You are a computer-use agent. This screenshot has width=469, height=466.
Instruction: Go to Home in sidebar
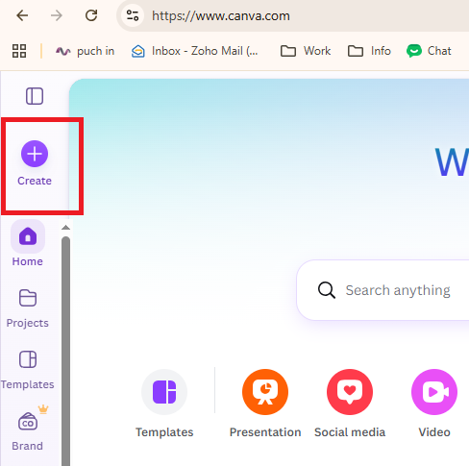(28, 243)
